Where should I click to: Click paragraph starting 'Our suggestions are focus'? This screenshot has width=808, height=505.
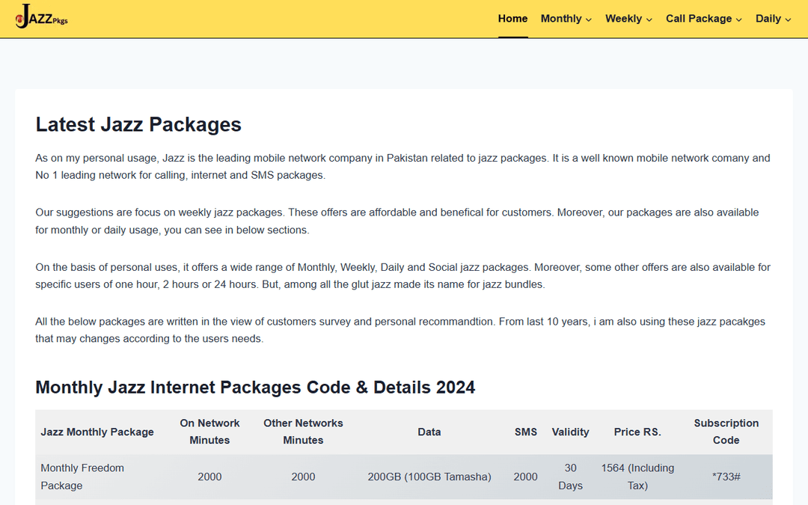397,221
